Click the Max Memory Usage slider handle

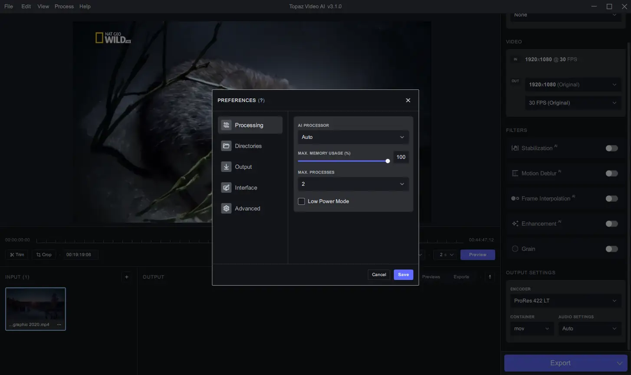[388, 161]
